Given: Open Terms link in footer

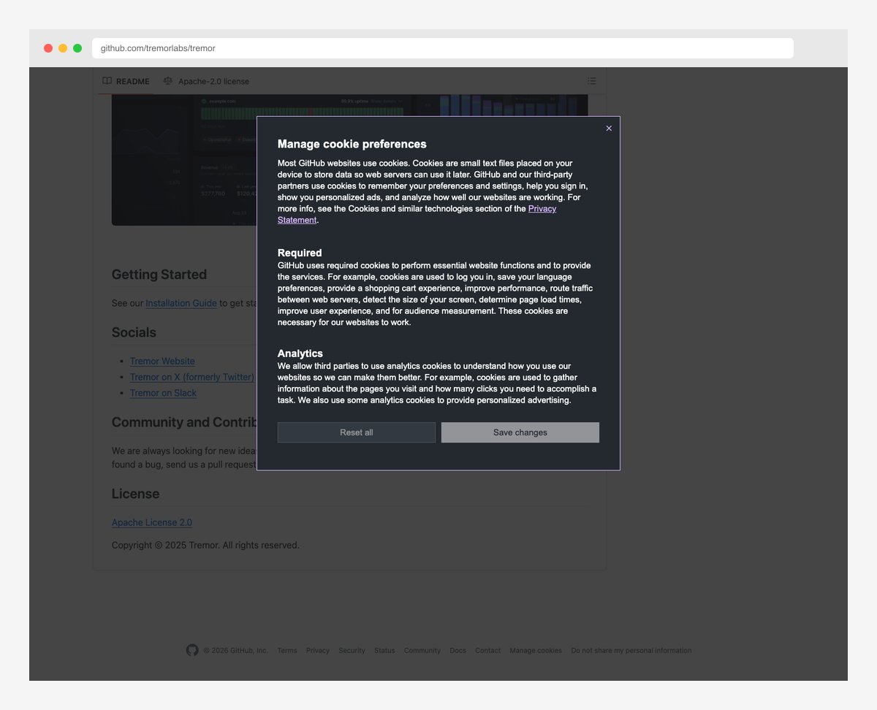Looking at the screenshot, I should coord(286,650).
